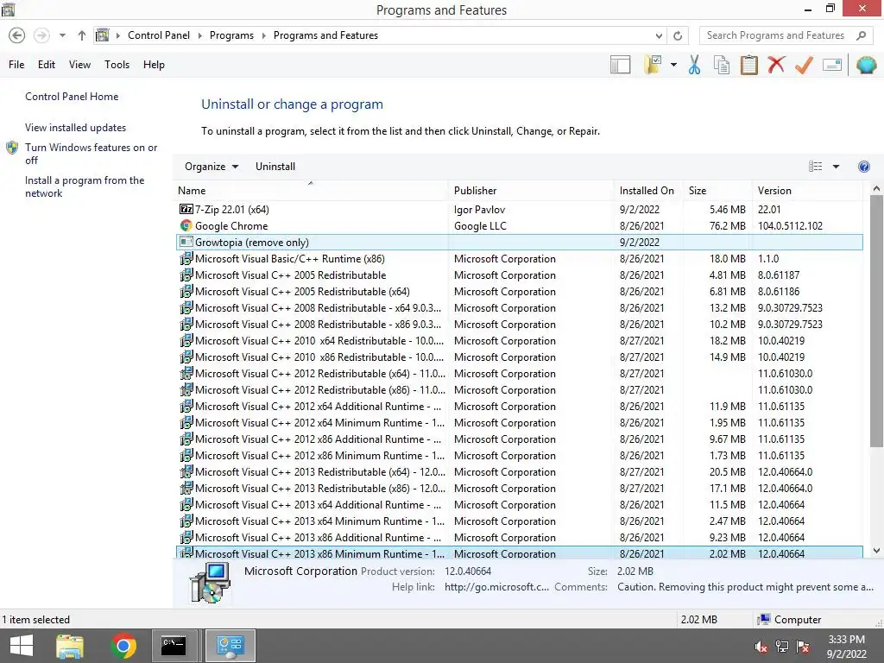Click the folder options toolbar icon
Screen dimensions: 884x663
[653, 65]
